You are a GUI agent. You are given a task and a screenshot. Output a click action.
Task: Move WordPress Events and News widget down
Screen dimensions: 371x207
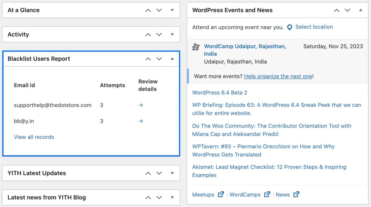[x=347, y=10]
